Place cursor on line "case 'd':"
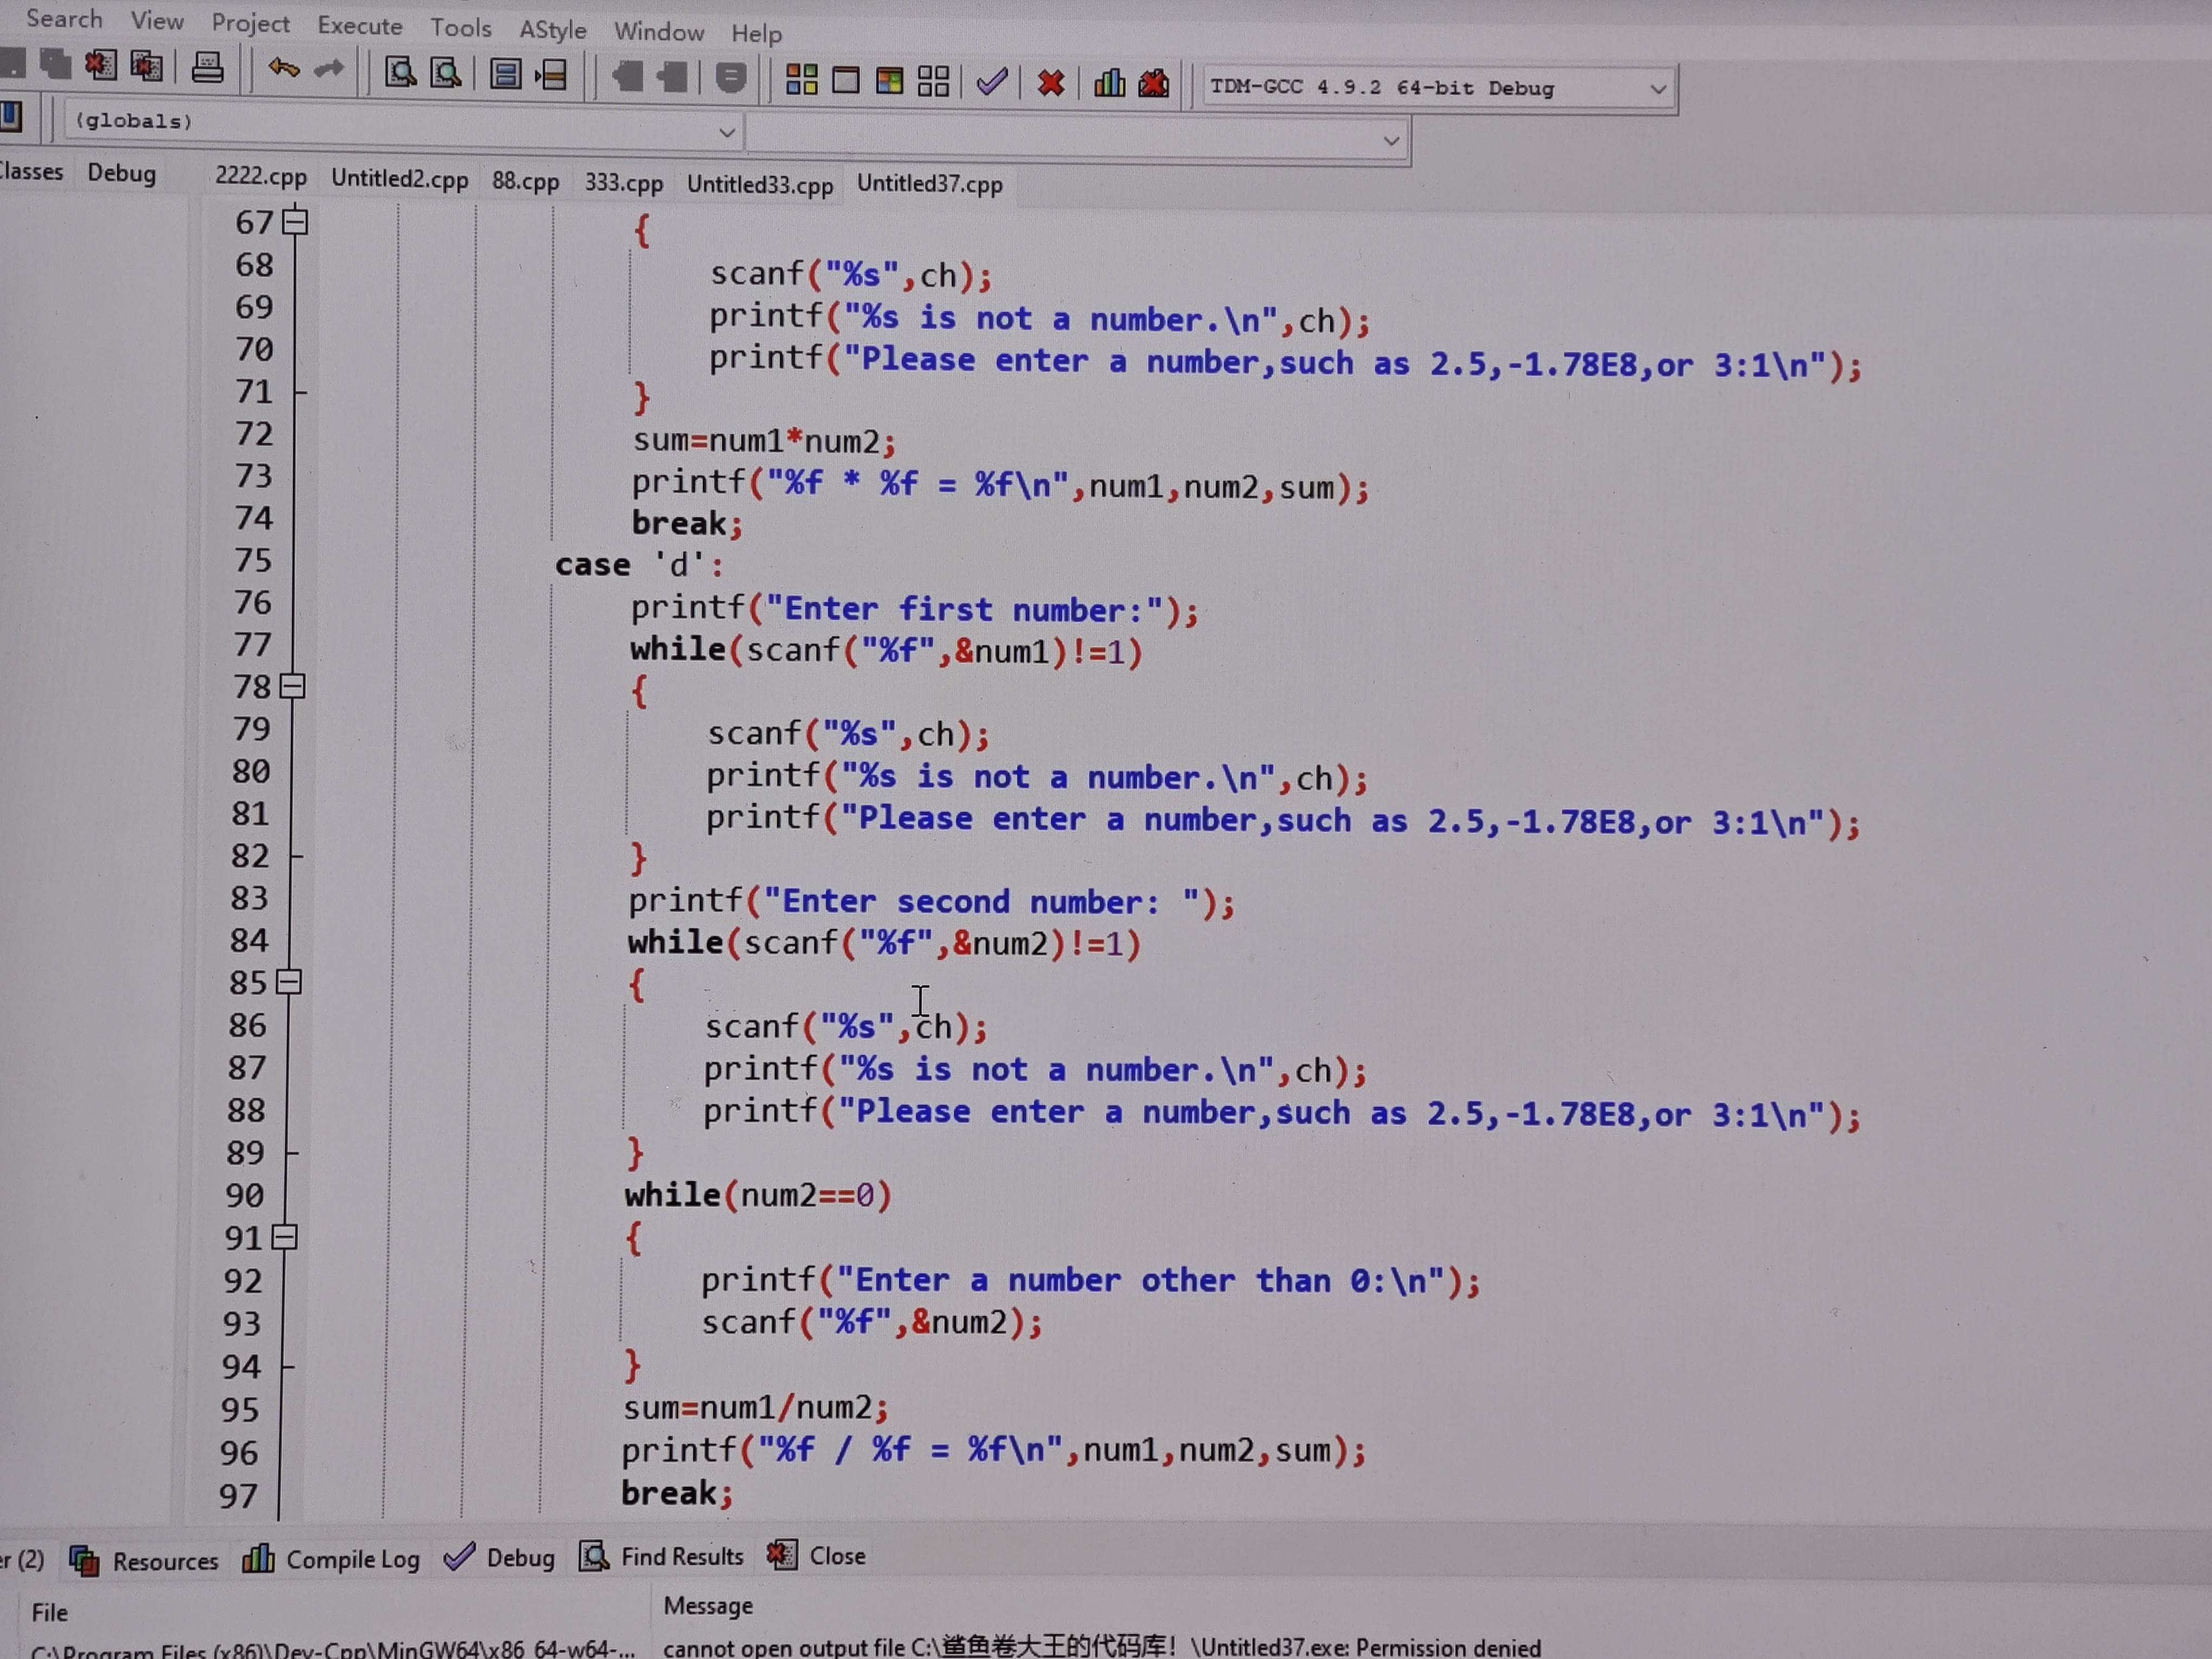Image resolution: width=2212 pixels, height=1659 pixels. pos(640,565)
